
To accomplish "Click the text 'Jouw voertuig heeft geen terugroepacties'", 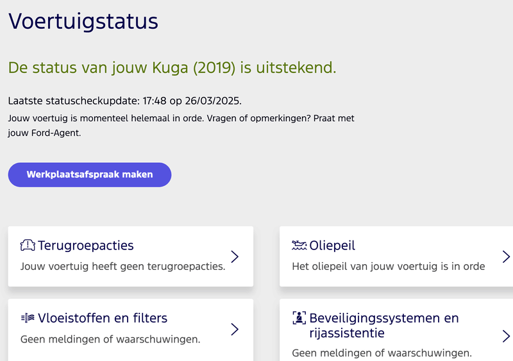I will pyautogui.click(x=123, y=266).
